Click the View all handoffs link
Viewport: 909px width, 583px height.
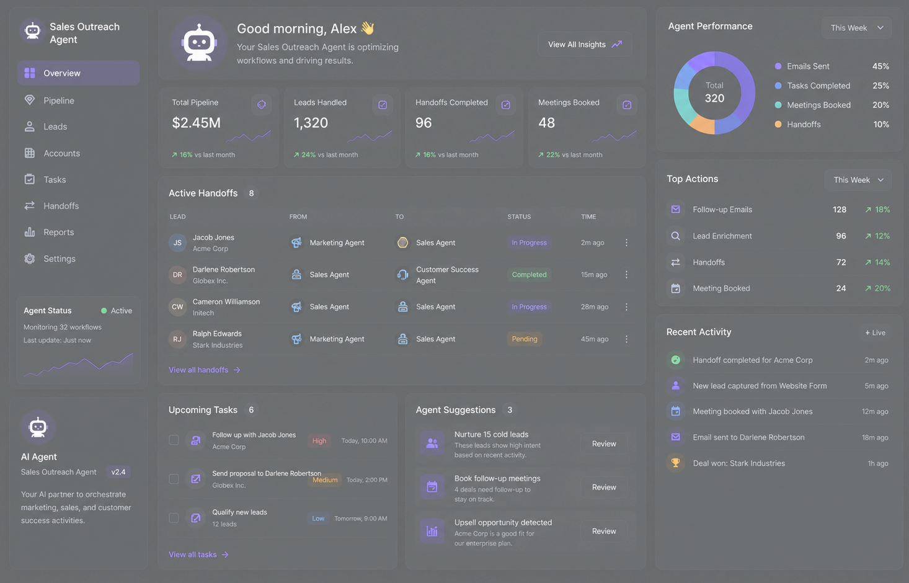[x=205, y=370]
